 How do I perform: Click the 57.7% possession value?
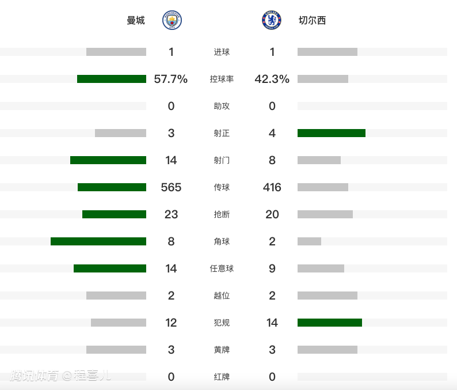171,79
